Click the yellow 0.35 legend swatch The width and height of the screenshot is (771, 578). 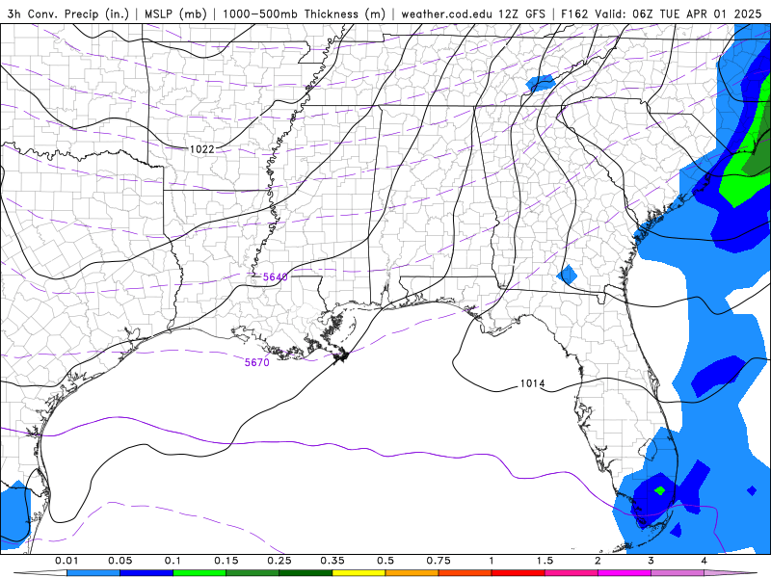(x=359, y=573)
